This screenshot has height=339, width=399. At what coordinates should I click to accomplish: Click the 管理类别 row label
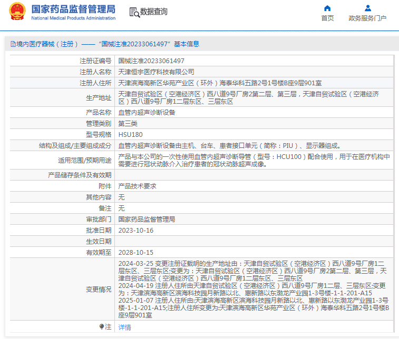[99, 124]
